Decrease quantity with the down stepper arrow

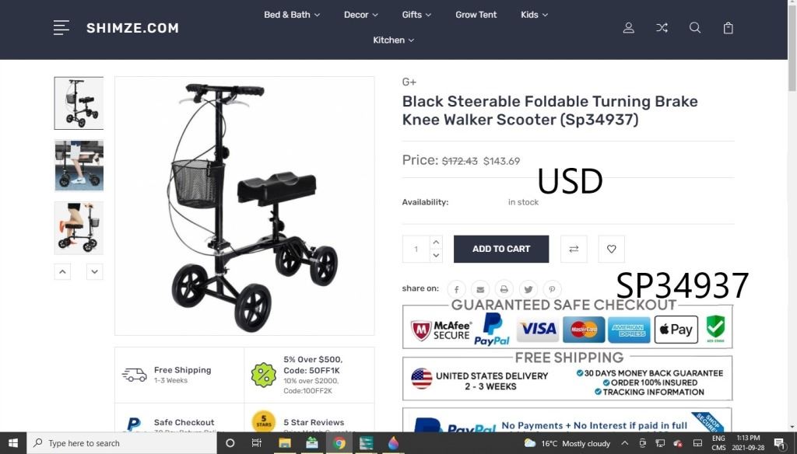pos(436,256)
